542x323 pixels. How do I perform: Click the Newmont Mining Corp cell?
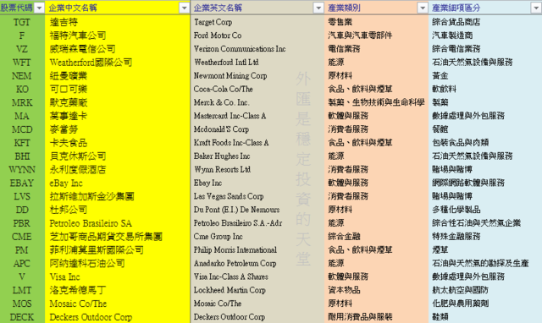[x=257, y=76]
